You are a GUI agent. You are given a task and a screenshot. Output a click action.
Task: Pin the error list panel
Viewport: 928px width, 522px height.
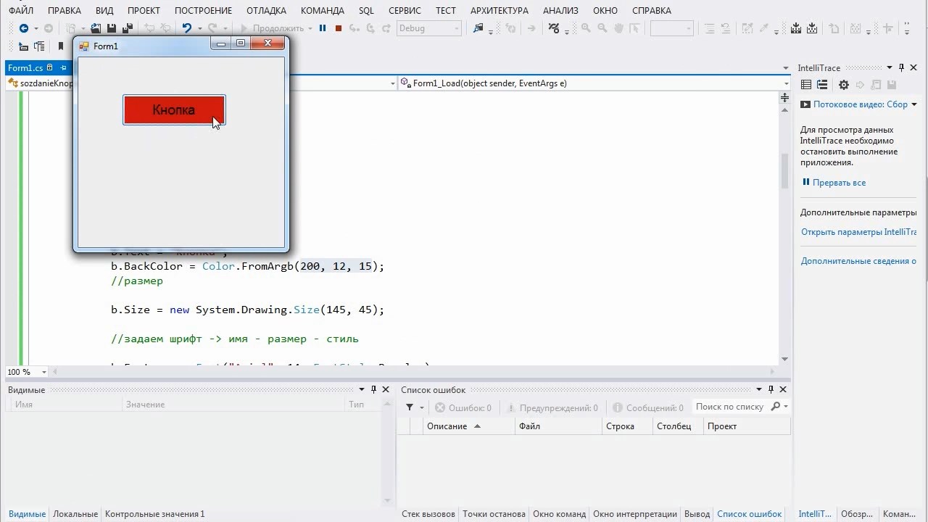[771, 390]
